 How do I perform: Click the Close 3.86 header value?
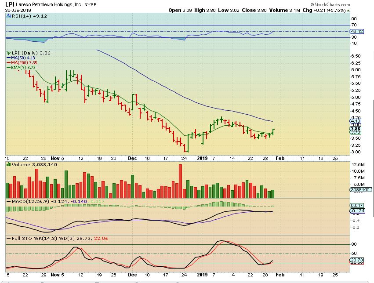pos(254,10)
